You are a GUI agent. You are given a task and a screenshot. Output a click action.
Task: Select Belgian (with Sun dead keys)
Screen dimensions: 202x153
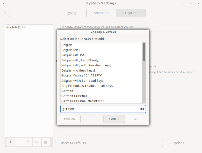[x=101, y=81]
